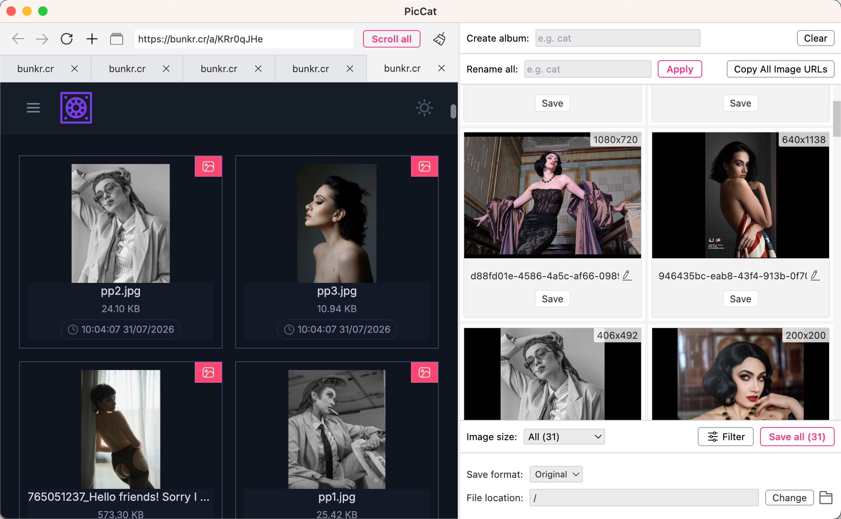This screenshot has height=519, width=841.
Task: Click the purple bunkr logo
Action: coord(76,108)
